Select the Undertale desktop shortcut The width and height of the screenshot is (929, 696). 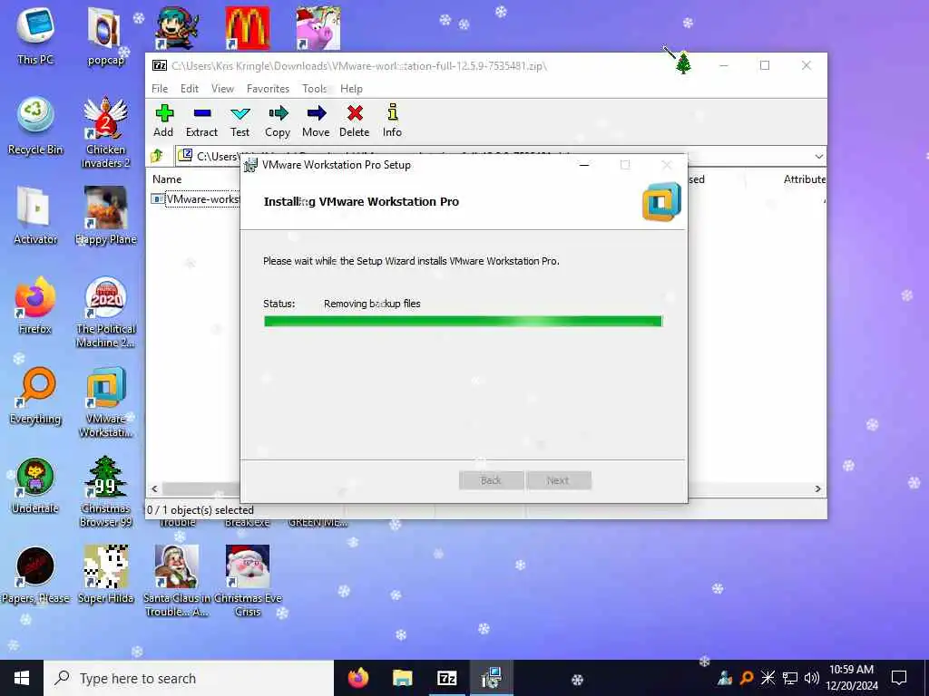[35, 486]
